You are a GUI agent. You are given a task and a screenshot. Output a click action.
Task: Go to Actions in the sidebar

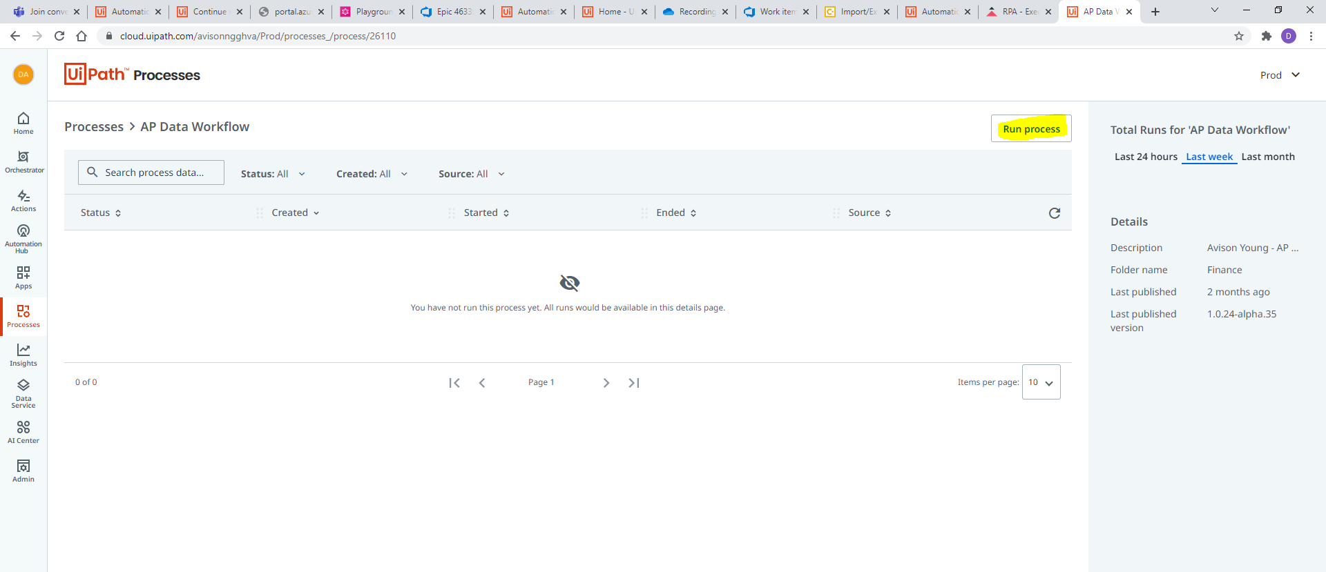[23, 201]
